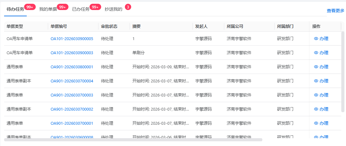Click the badge 3 on 抄送我的

point(128,7)
